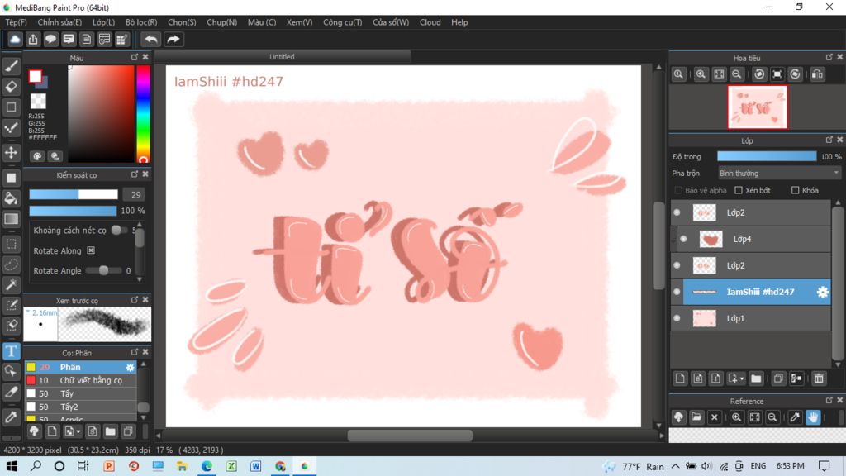
Task: Click the brush size value 29 field
Action: click(x=135, y=194)
